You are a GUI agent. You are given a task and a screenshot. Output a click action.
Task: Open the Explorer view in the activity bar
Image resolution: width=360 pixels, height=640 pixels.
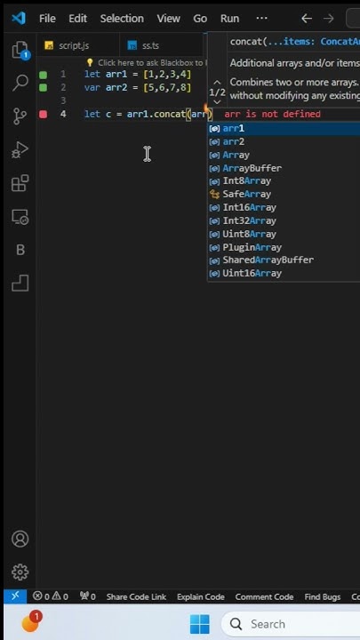tap(20, 50)
